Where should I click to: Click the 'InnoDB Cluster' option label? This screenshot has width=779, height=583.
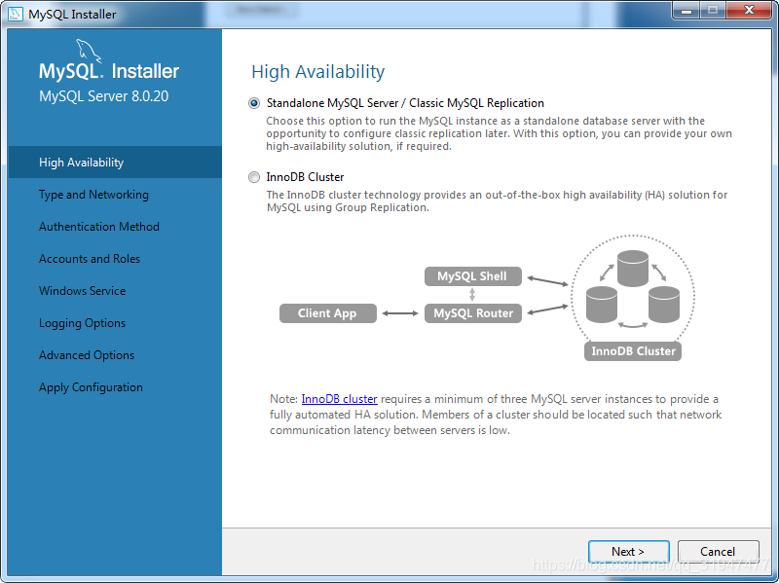pyautogui.click(x=305, y=177)
